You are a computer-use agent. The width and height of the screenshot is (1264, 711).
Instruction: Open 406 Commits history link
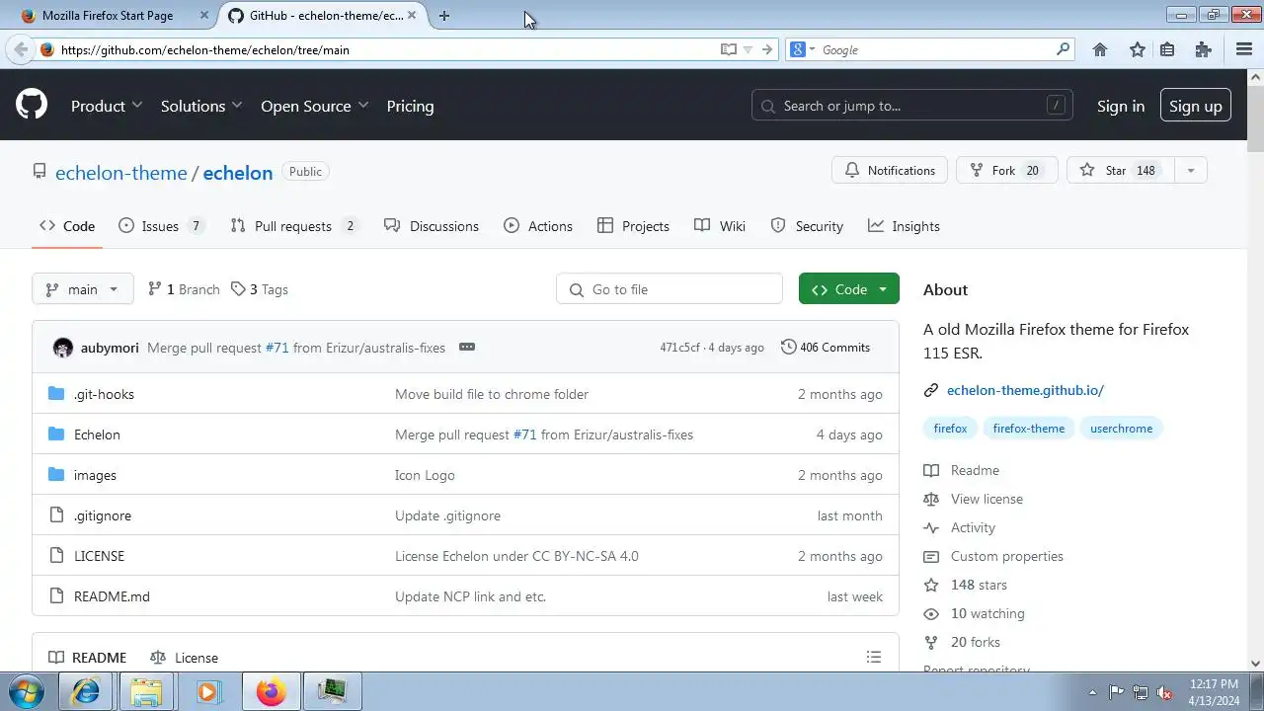tap(826, 348)
